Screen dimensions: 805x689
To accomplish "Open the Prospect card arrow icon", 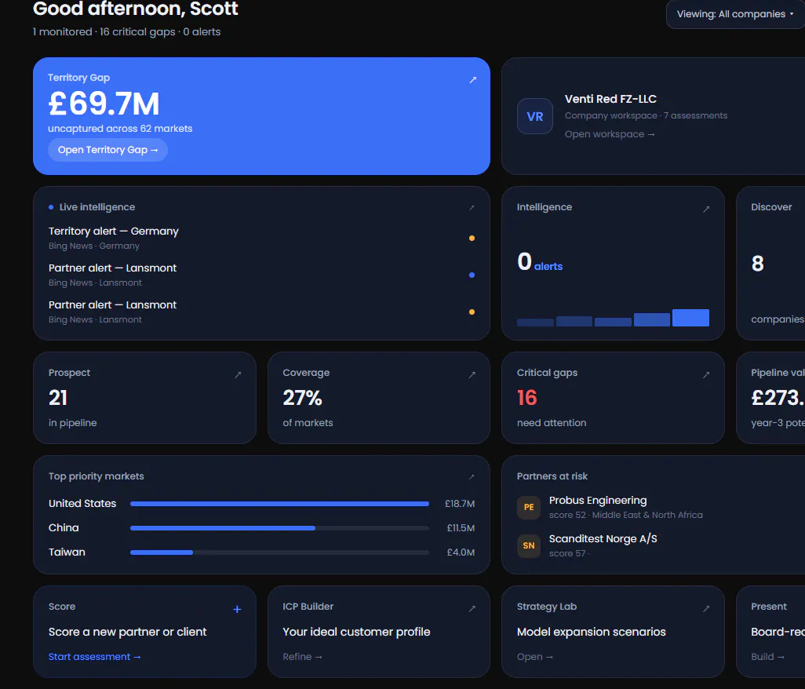I will point(238,375).
